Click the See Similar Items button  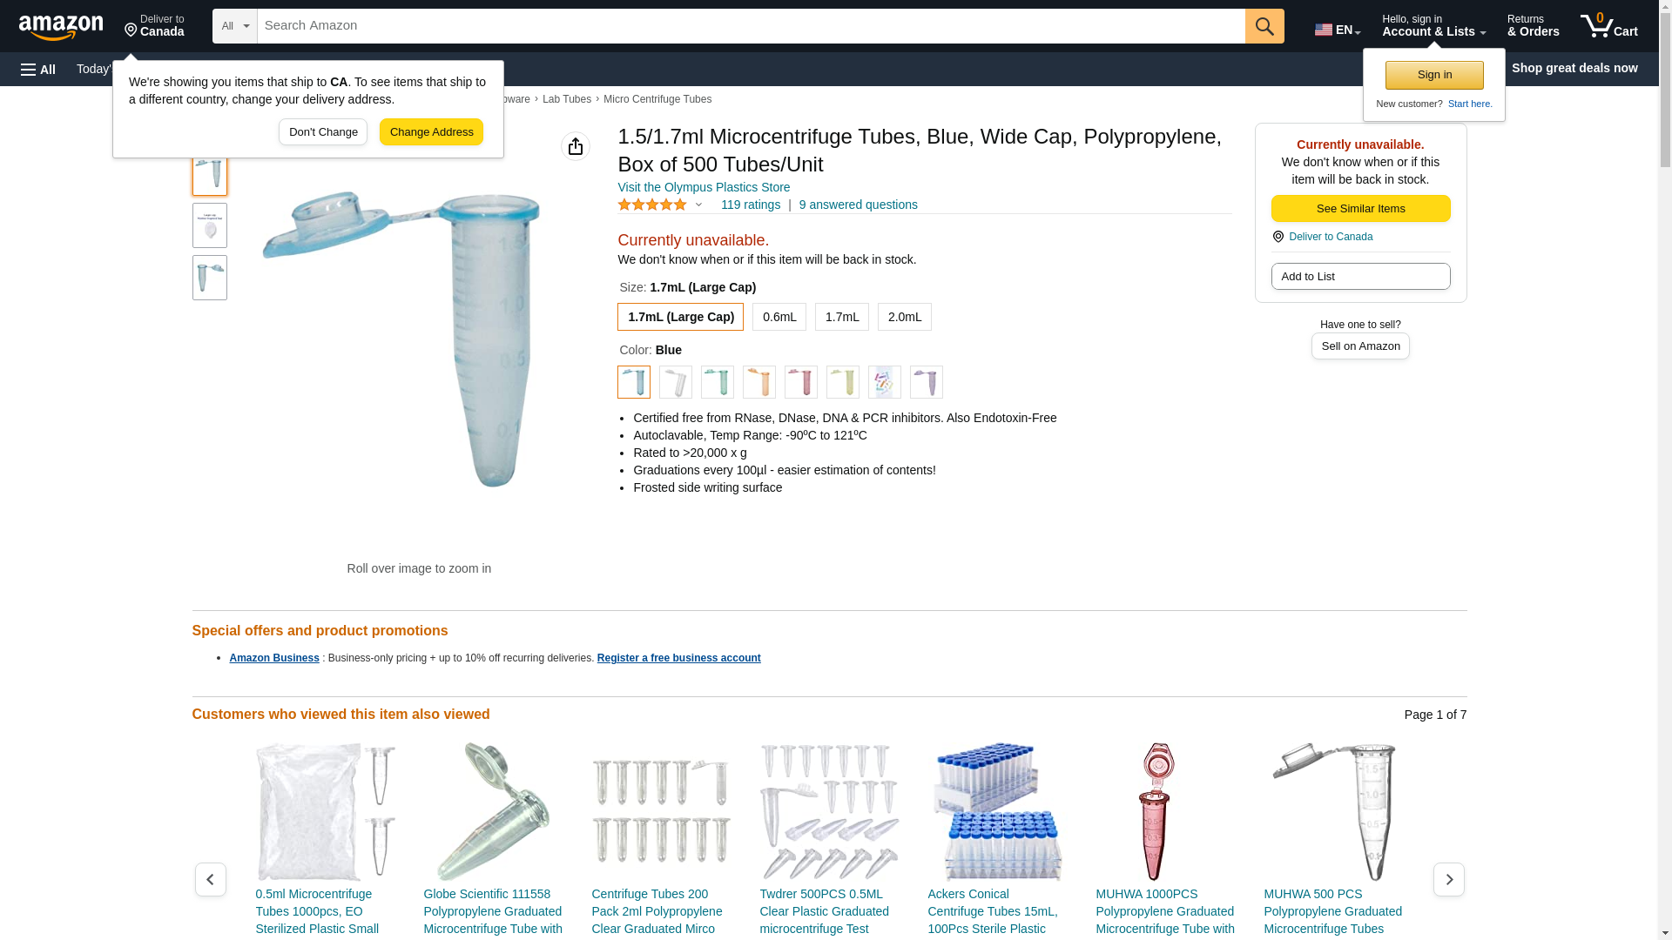click(1360, 209)
